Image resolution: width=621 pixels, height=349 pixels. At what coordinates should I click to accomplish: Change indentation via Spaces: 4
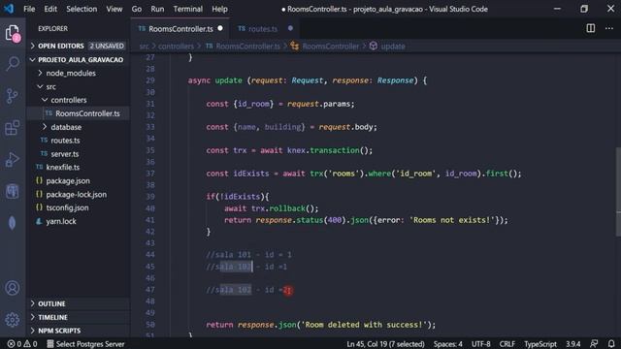pyautogui.click(x=448, y=344)
